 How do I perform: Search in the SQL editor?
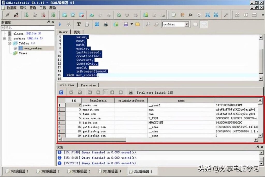click(148, 24)
